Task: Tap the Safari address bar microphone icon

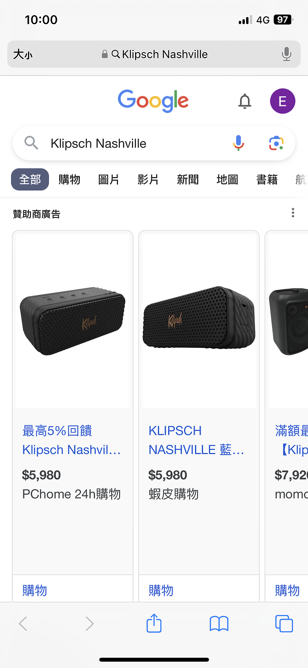Action: coord(287,54)
